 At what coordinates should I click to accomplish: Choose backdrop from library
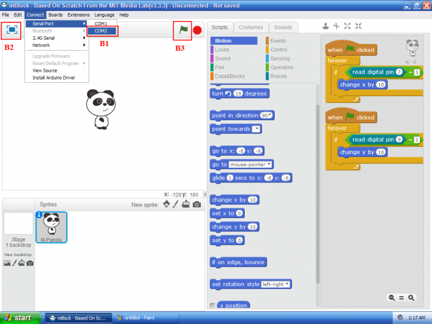pyautogui.click(x=7, y=263)
